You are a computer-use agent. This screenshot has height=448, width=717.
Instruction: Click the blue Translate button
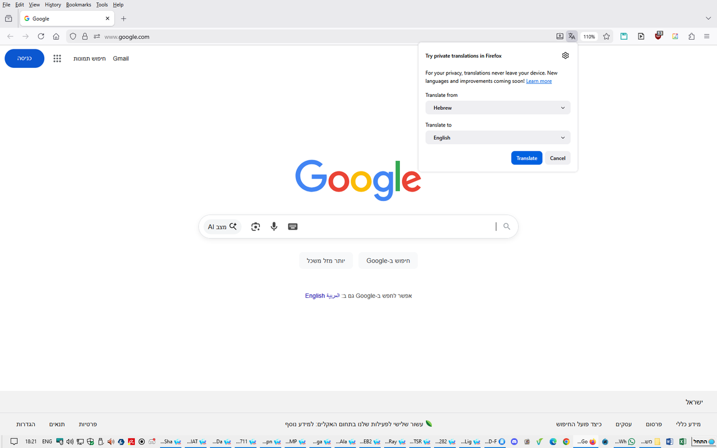point(527,158)
